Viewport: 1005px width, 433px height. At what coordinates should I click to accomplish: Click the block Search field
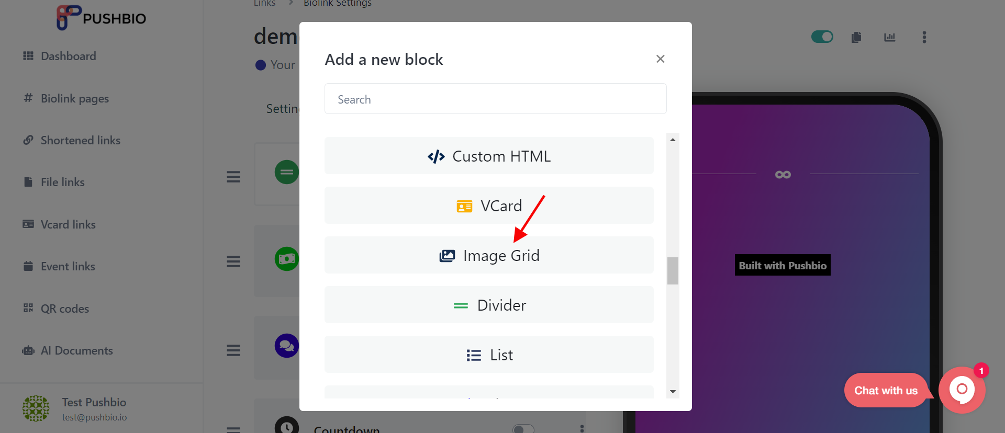pyautogui.click(x=495, y=99)
